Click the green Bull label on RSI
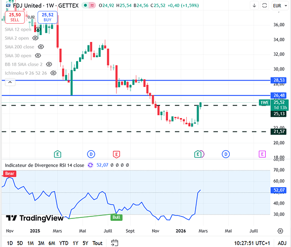291x247 pixels. [117, 217]
